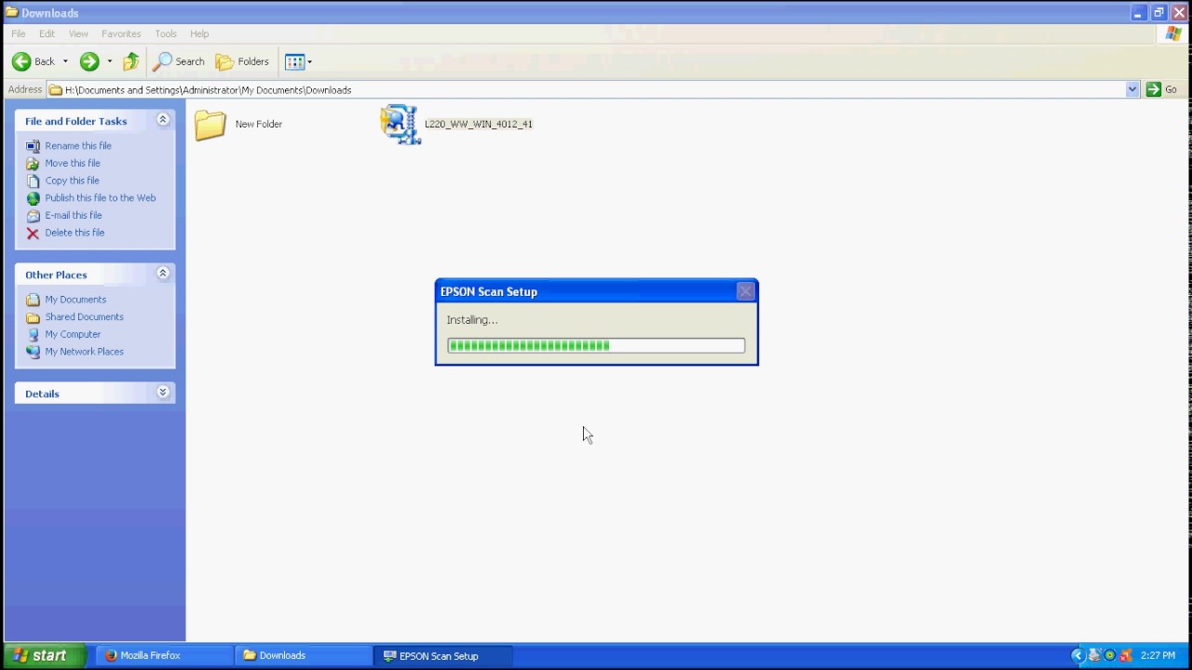
Task: Expand hidden system tray icons arrow
Action: pyautogui.click(x=1077, y=656)
